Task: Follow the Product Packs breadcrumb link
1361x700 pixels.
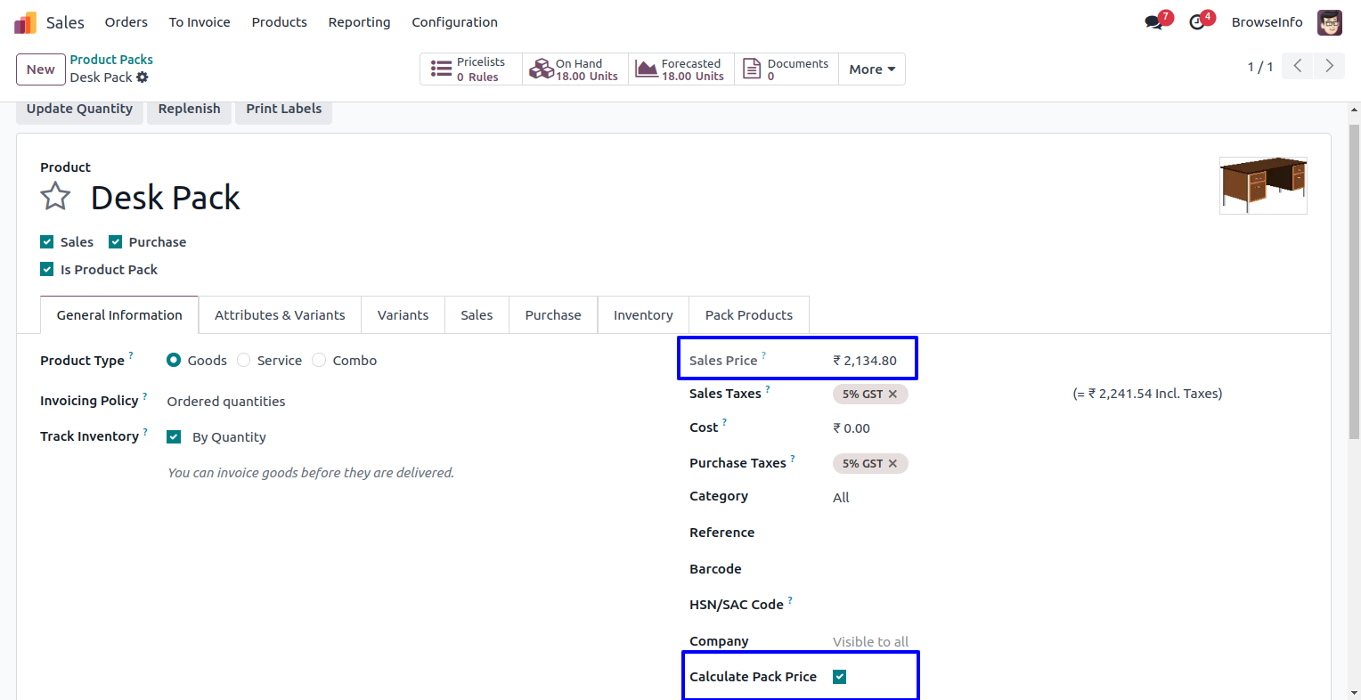Action: pyautogui.click(x=111, y=60)
